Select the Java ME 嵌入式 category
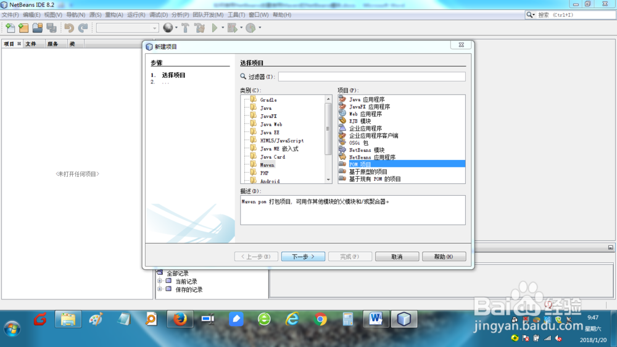The width and height of the screenshot is (617, 347). click(279, 148)
